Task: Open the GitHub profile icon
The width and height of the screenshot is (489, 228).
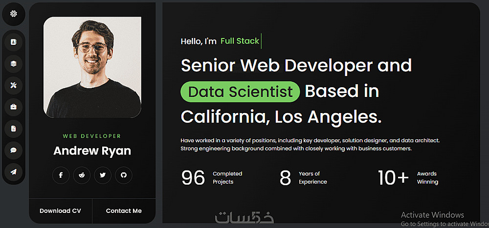Action: click(124, 175)
